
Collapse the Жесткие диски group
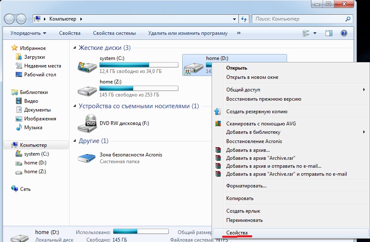point(75,48)
